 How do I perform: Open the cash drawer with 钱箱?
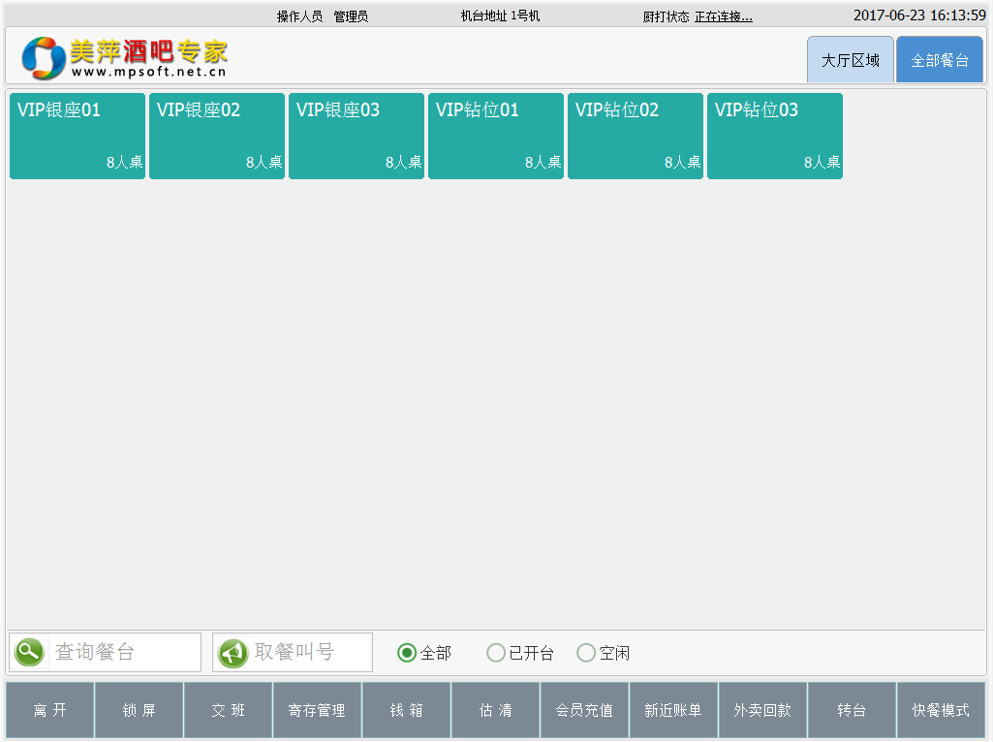406,710
